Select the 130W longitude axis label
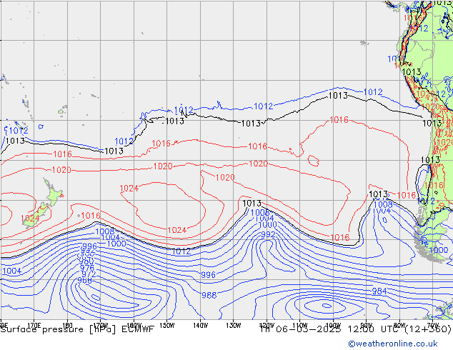453x350 pixels. pyautogui.click(x=234, y=325)
